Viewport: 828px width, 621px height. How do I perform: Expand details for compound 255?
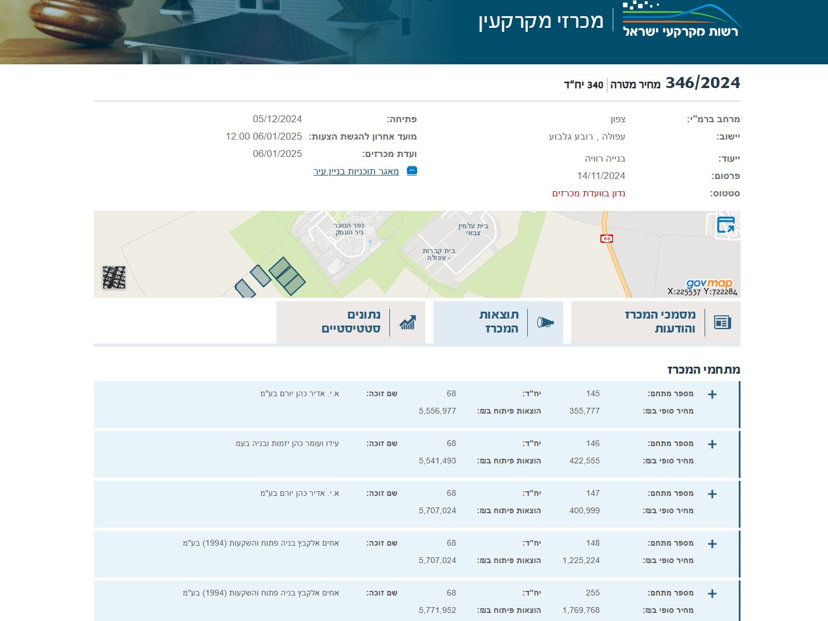[x=712, y=593]
